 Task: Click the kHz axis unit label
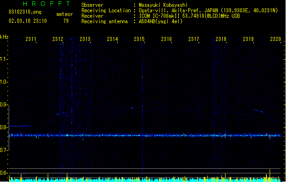(4, 37)
